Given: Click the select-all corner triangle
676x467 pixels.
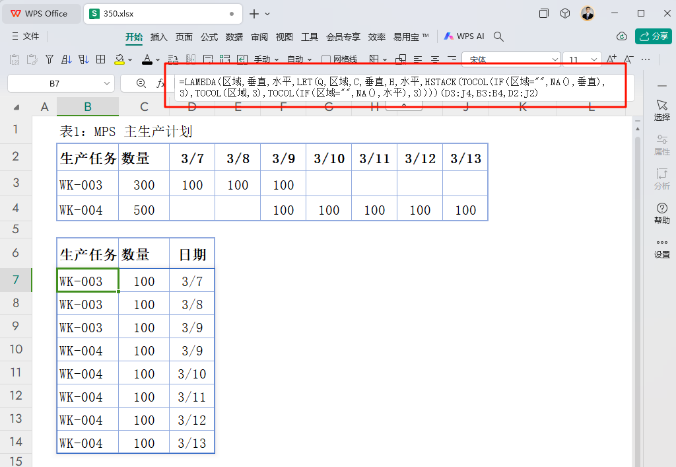Looking at the screenshot, I should coord(17,107).
